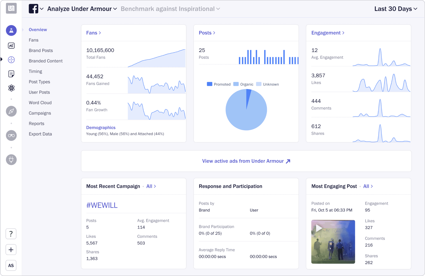Open the question mark help icon
The image size is (425, 276).
click(11, 234)
